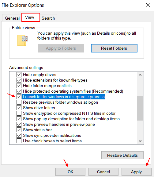Toggle Show drive letters checkbox
Screen dimensions: 154x177
(x=19, y=108)
